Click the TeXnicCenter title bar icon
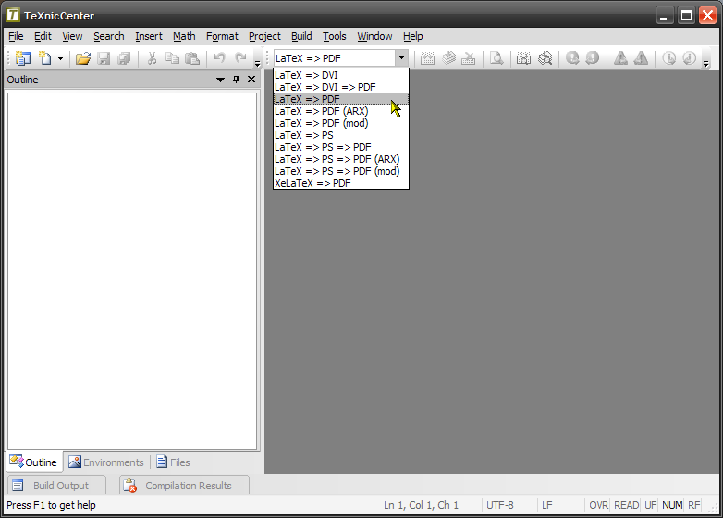Screen dimensions: 723x518 tap(13, 15)
